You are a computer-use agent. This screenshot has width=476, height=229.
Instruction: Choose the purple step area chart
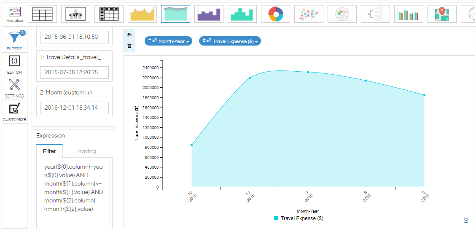209,14
